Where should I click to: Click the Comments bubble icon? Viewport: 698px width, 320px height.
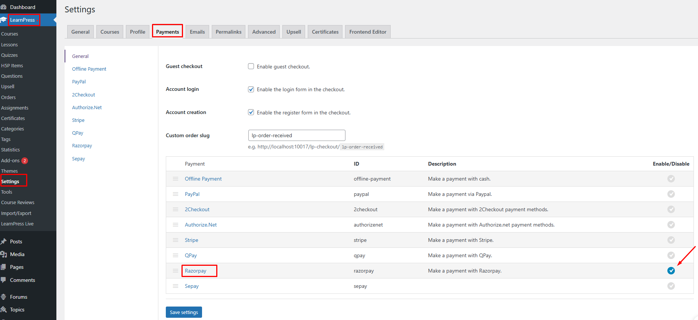pyautogui.click(x=3, y=280)
